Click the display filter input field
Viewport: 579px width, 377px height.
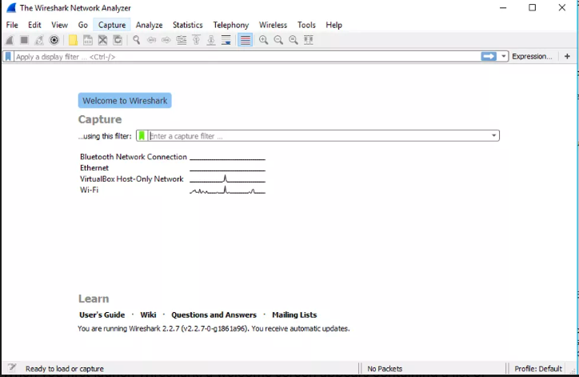(x=246, y=57)
